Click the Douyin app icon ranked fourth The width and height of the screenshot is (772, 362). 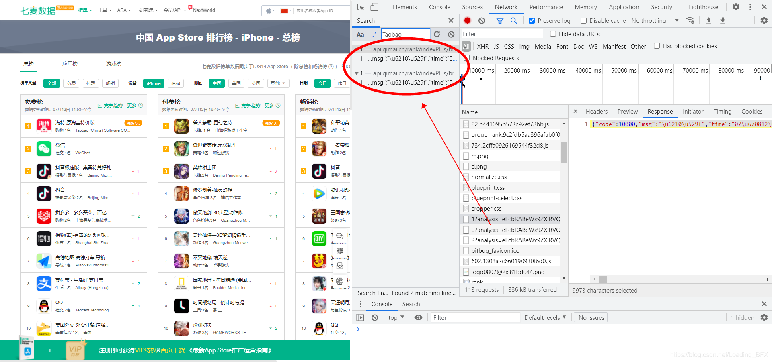click(44, 193)
